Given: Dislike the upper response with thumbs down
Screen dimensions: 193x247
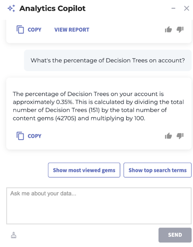Looking at the screenshot, I should tap(180, 29).
